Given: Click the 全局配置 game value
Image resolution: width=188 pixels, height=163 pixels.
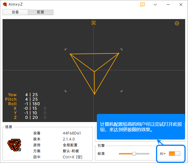Looking at the screenshot, I should click(70, 145).
